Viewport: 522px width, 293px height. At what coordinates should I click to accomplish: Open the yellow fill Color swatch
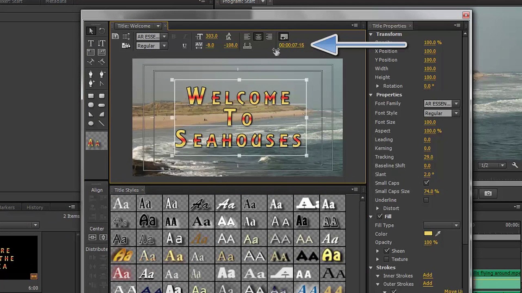[428, 234]
